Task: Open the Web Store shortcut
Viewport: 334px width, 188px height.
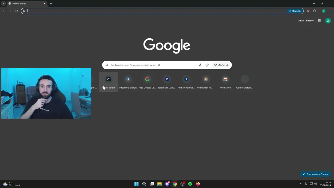Action: coord(225,82)
